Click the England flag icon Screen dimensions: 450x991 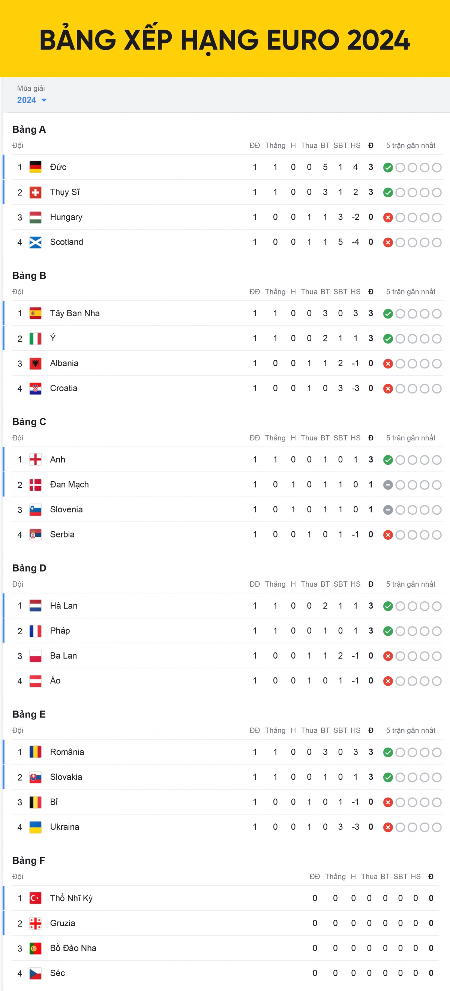(x=35, y=460)
